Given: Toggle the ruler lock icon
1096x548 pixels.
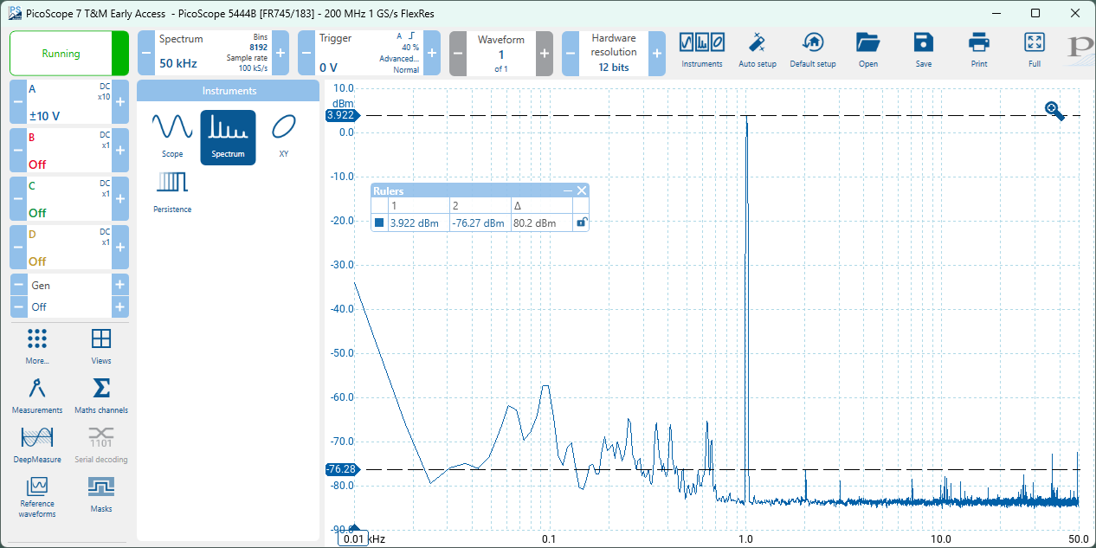Looking at the screenshot, I should click(583, 222).
